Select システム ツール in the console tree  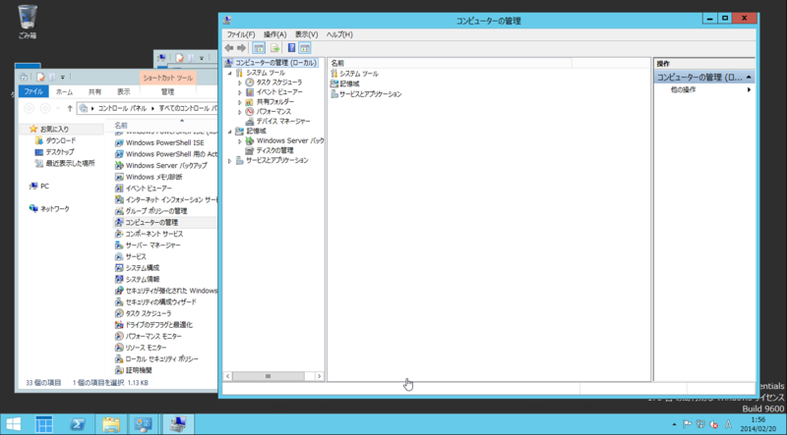266,73
